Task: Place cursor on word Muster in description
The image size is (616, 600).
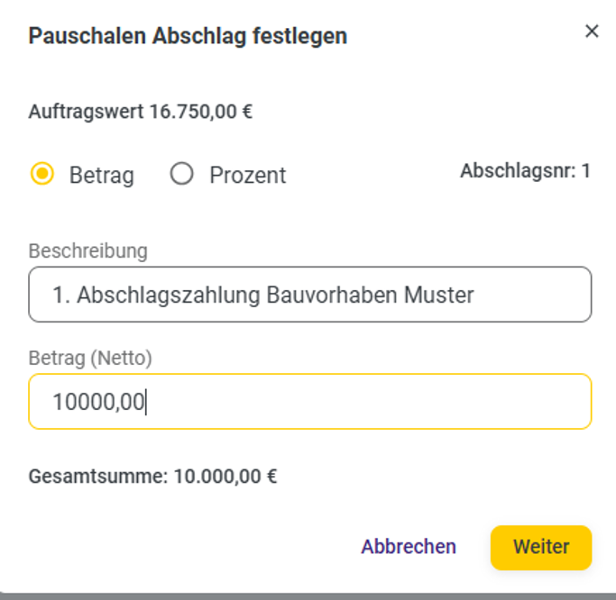Action: pos(439,295)
